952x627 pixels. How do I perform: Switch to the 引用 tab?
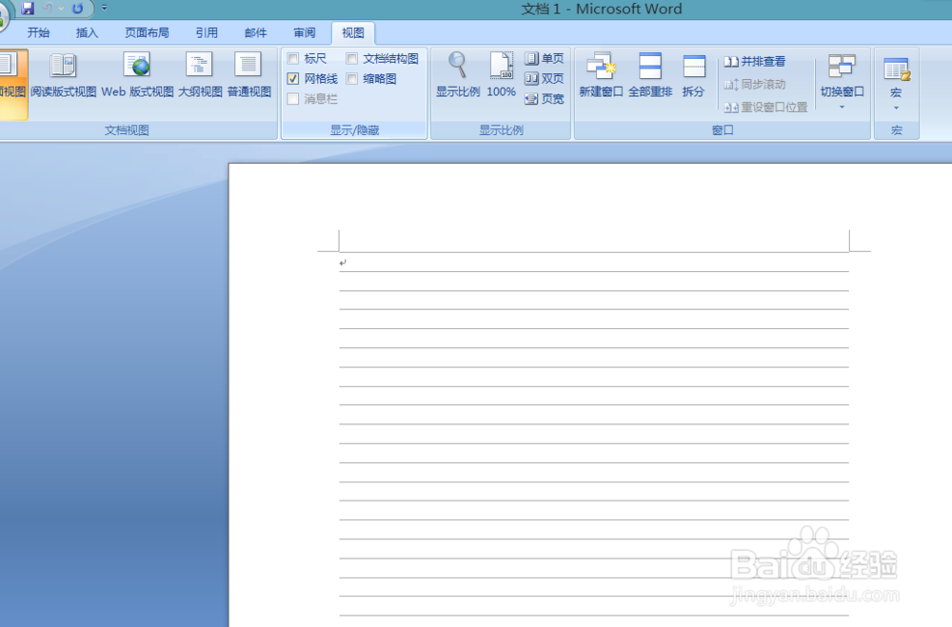[207, 32]
